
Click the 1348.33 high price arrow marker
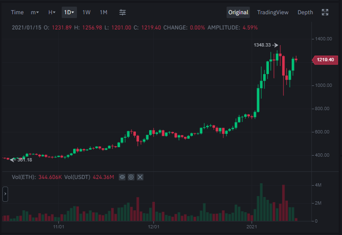(x=266, y=45)
